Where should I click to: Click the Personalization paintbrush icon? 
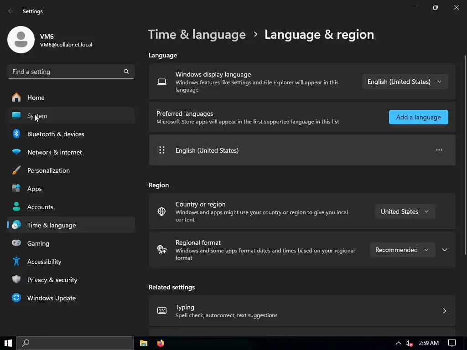[16, 170]
